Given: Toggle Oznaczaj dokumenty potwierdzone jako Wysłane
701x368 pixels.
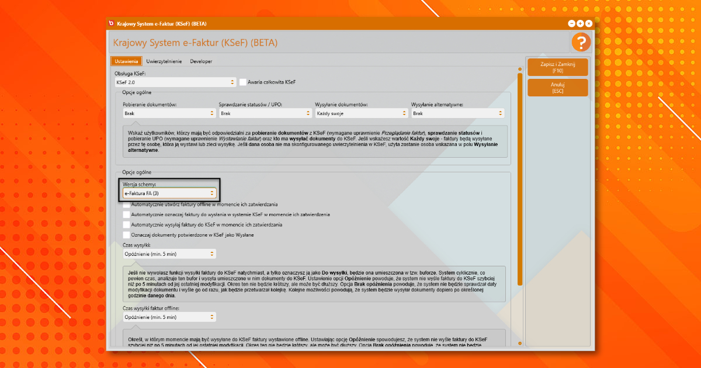Looking at the screenshot, I should coord(127,235).
